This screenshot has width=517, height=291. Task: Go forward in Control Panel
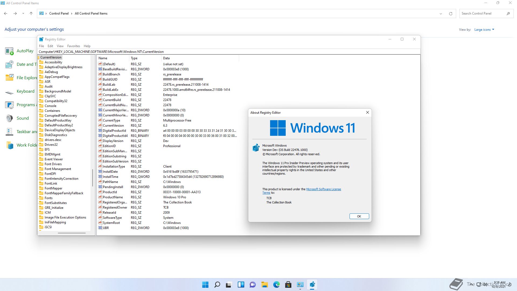pyautogui.click(x=15, y=13)
